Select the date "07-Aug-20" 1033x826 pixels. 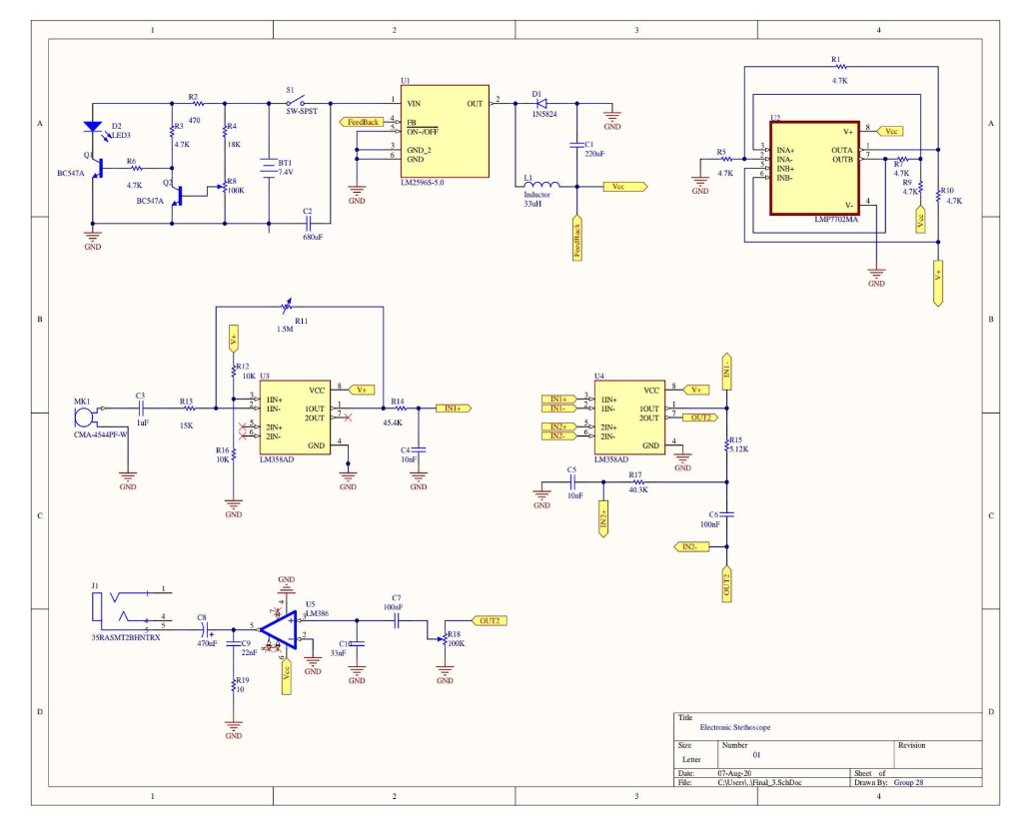pos(734,773)
